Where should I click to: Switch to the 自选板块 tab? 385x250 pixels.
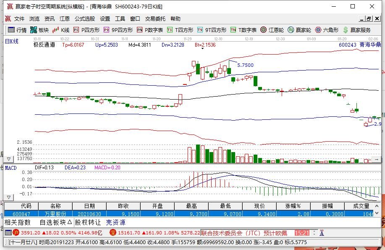(x=56, y=222)
